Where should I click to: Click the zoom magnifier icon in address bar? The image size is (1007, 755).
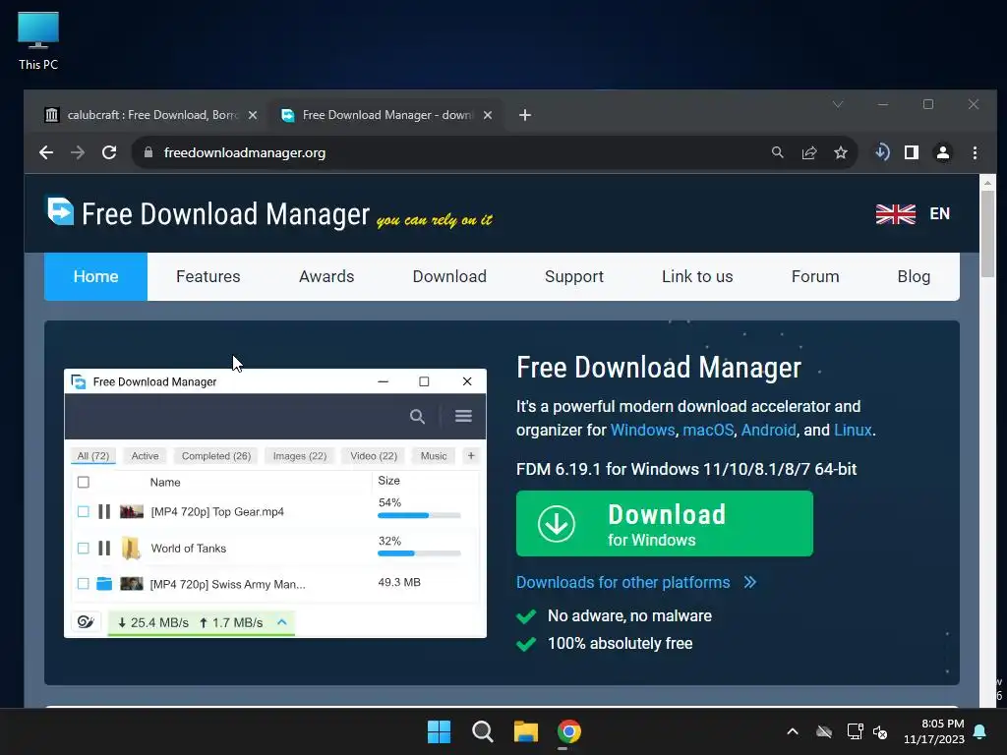point(777,152)
